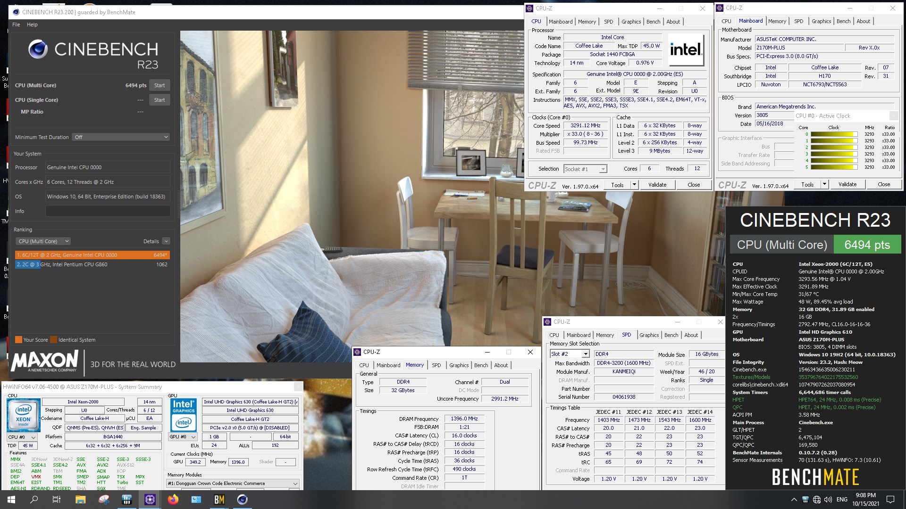Image resolution: width=906 pixels, height=509 pixels.
Task: Open the Snipping Tool taskbar icon
Action: 104,500
